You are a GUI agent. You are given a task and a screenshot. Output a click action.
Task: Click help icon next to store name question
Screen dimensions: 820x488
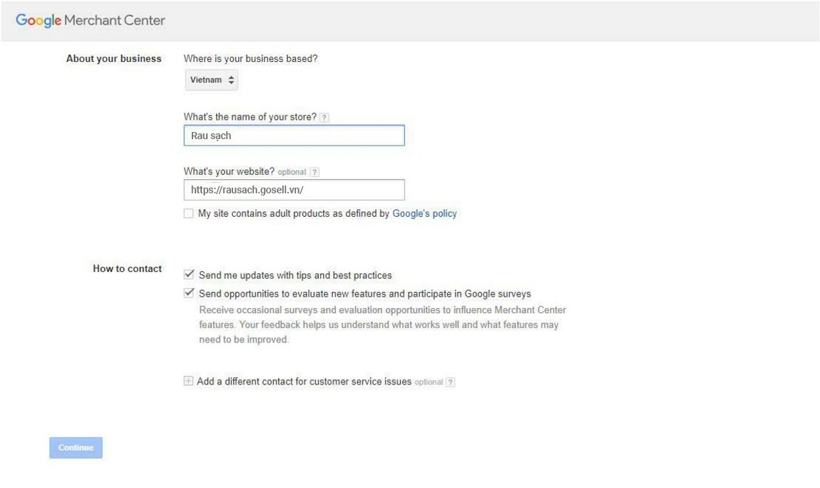click(324, 116)
